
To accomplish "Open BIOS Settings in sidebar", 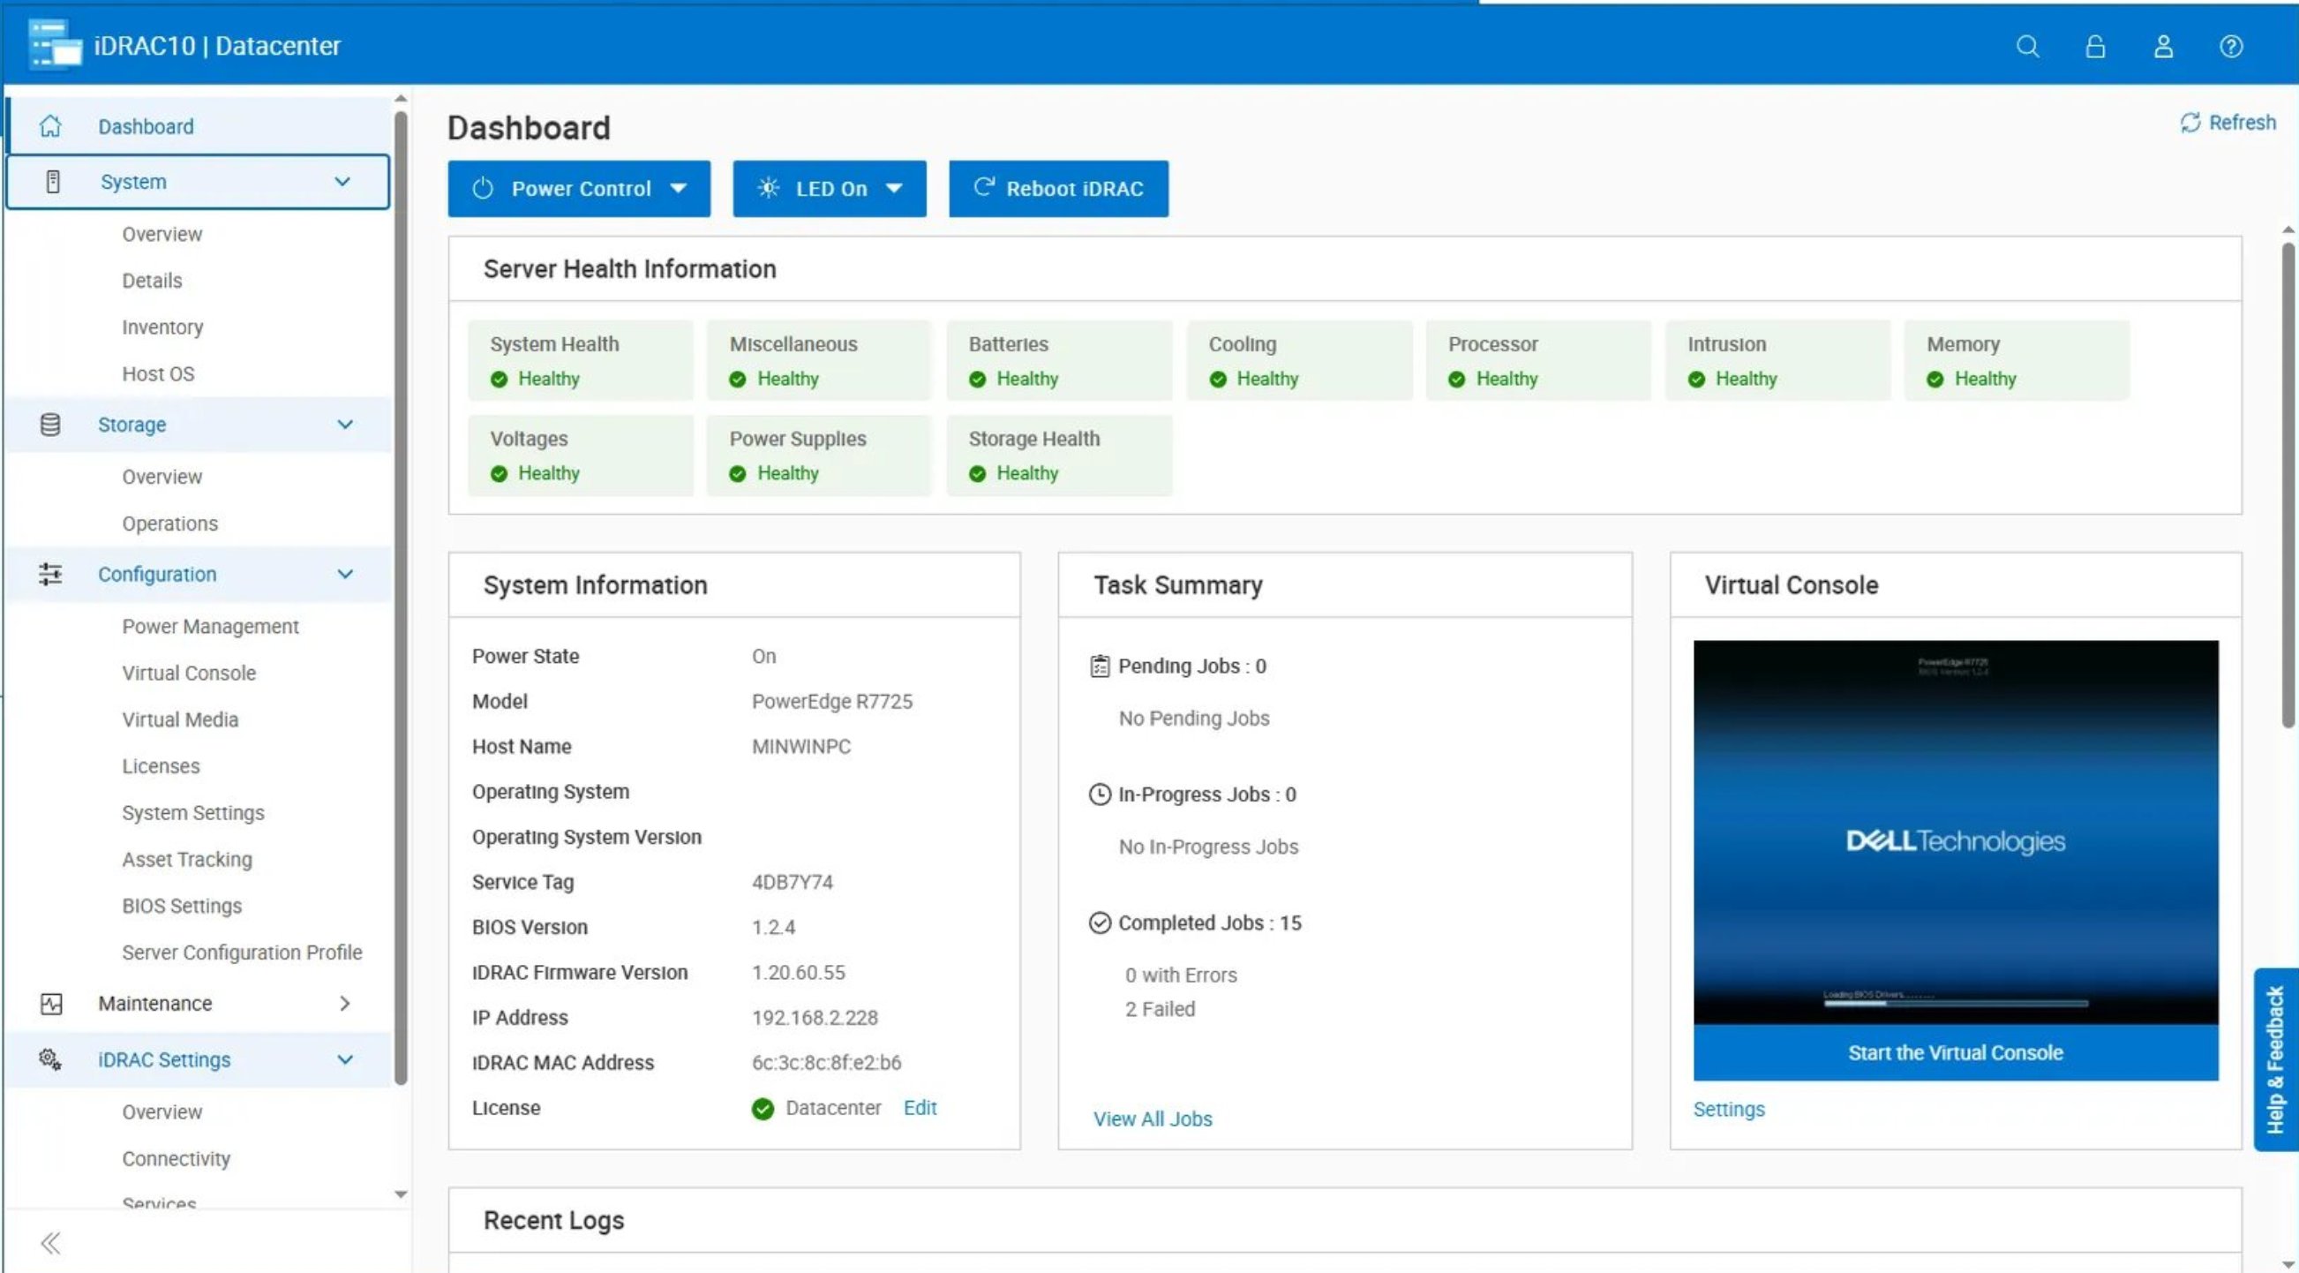I will [181, 905].
